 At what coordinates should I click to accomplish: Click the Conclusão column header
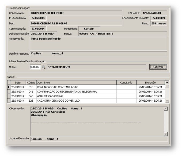point(126,83)
